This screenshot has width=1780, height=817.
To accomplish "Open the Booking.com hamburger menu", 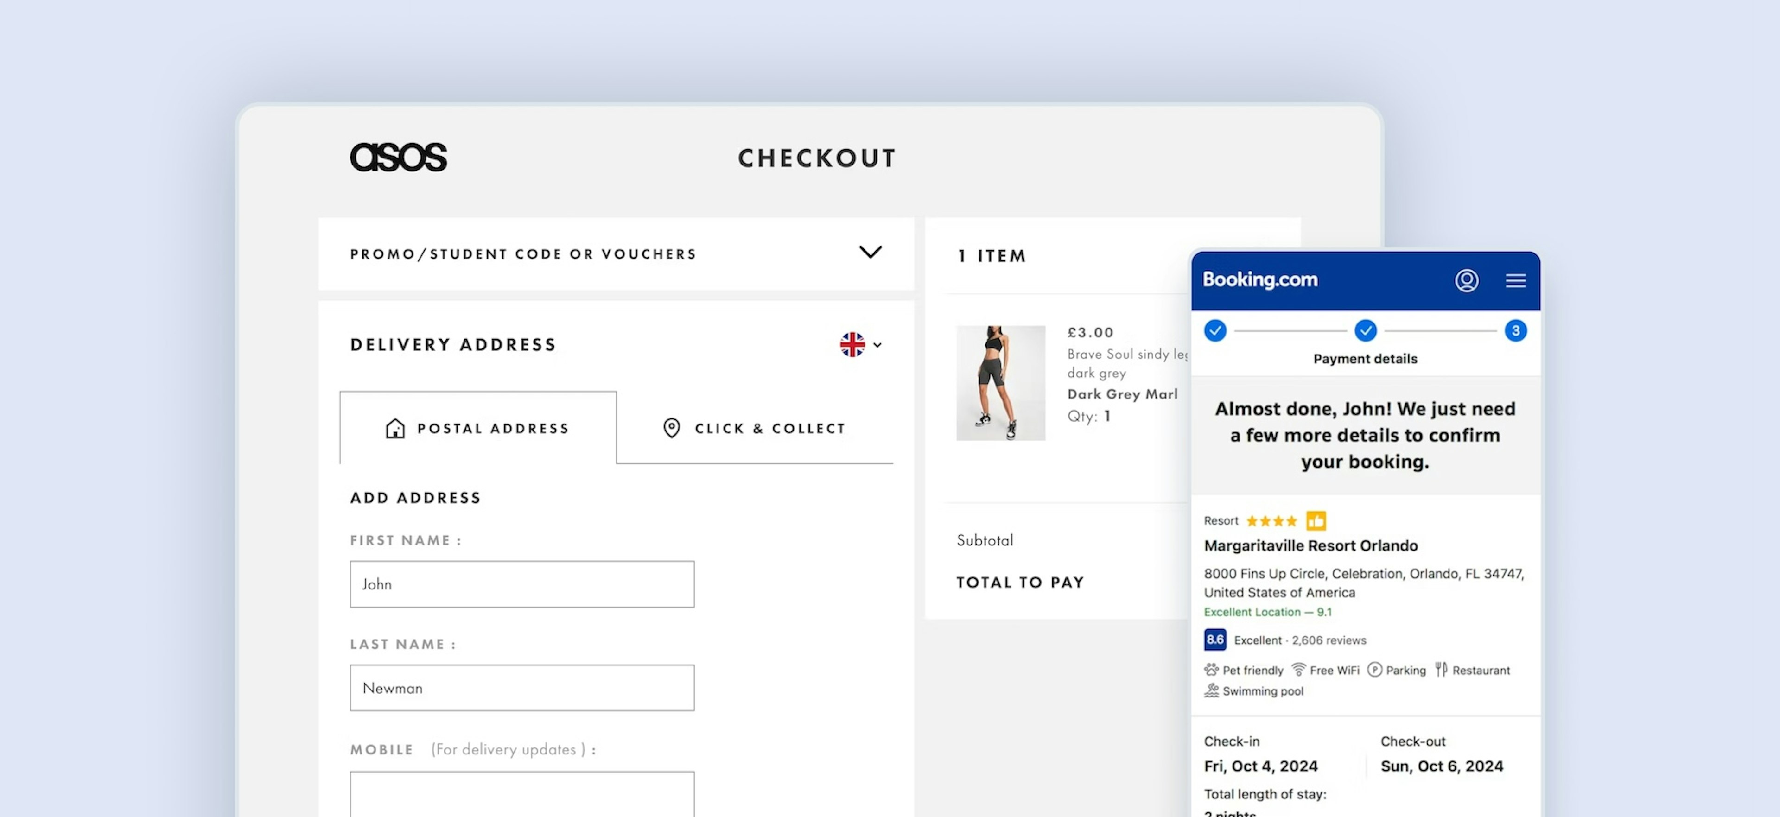I will pos(1515,280).
